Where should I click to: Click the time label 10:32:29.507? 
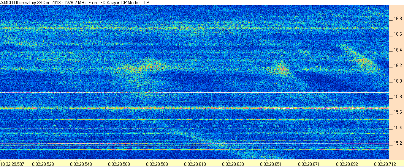point(11,164)
